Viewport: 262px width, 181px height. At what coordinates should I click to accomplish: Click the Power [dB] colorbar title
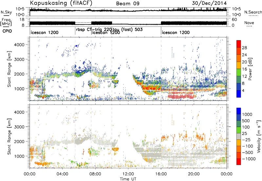[x=250, y=69]
